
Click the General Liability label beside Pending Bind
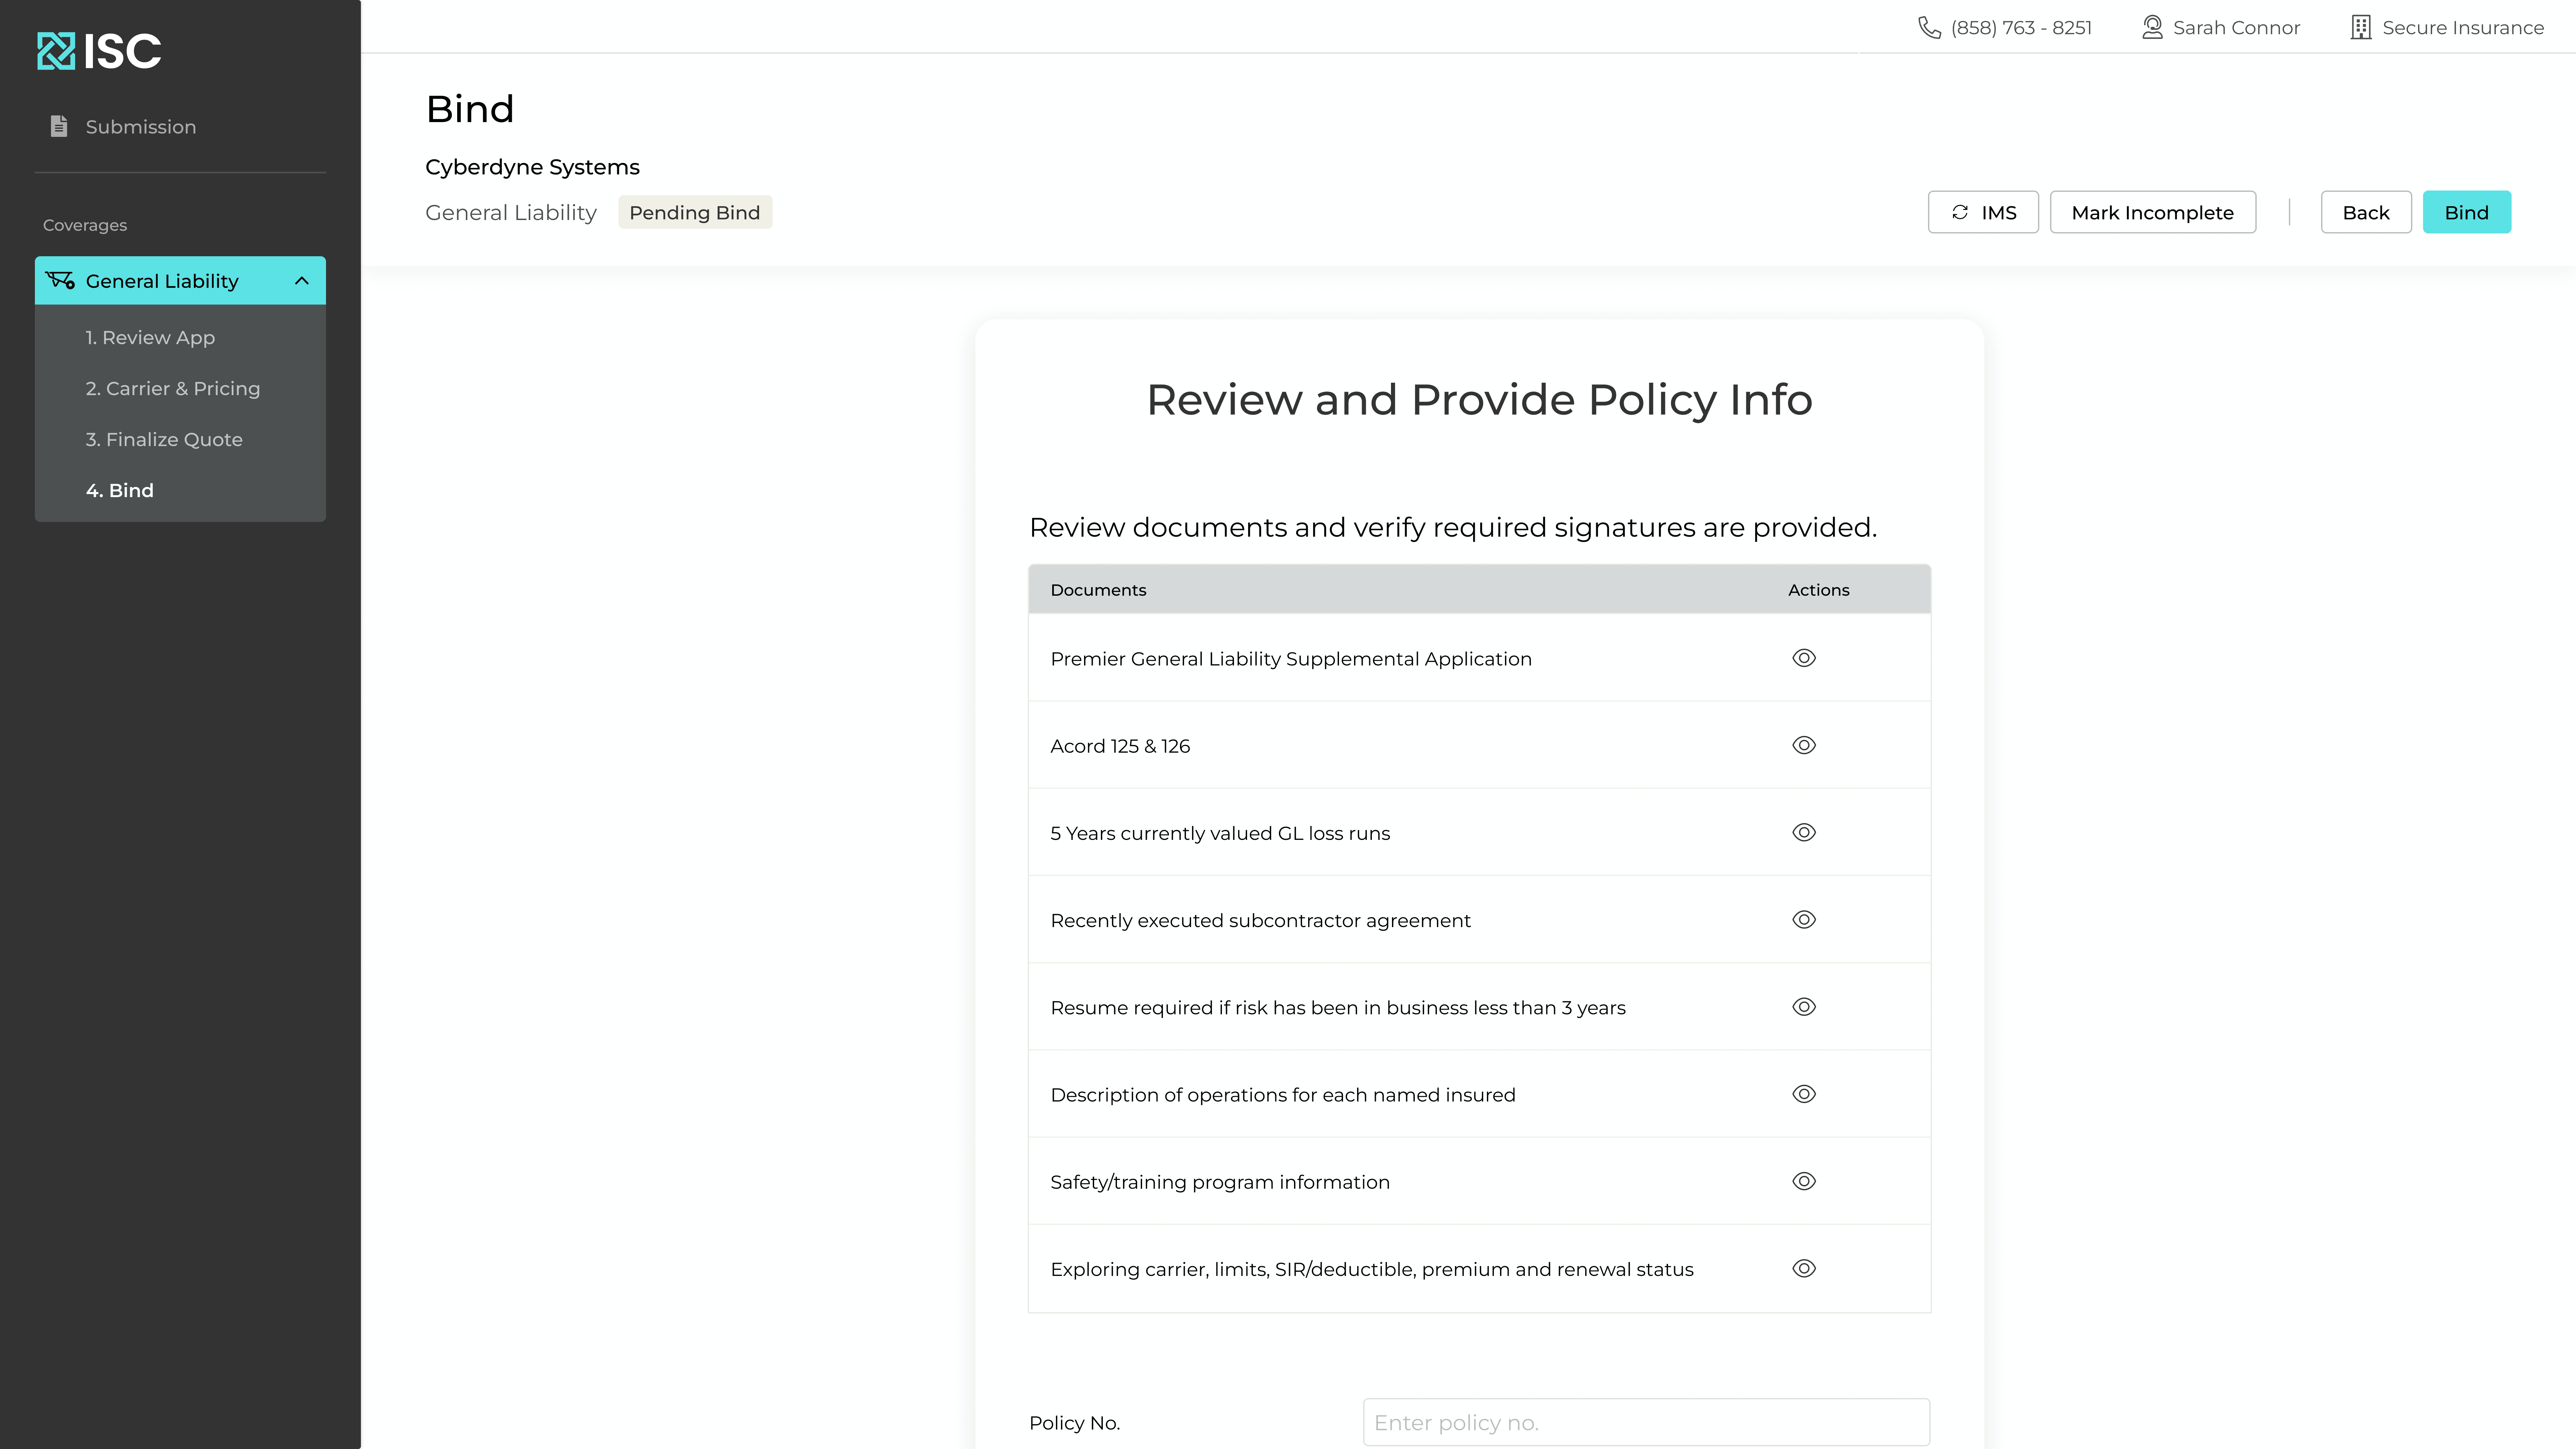pyautogui.click(x=511, y=213)
